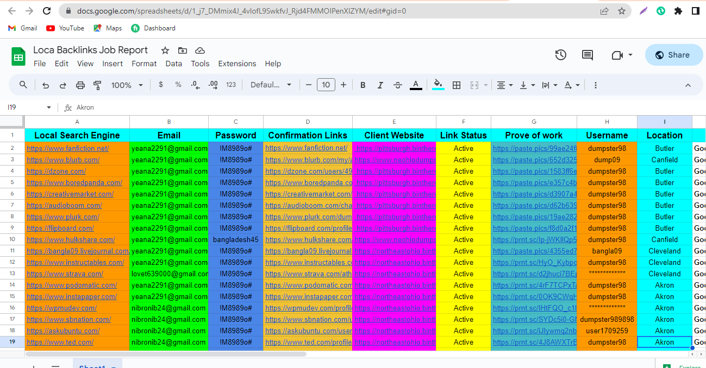Open the Help menu
This screenshot has height=368, width=706.
[x=273, y=64]
